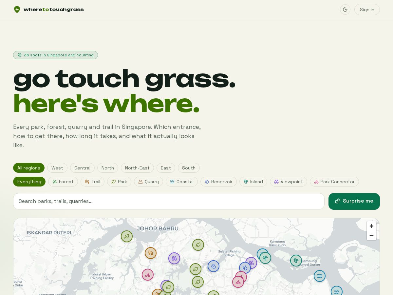Open the pink cycling marker near Mural Urban Training Facility
Viewport: 393px width, 295px height.
[148, 275]
